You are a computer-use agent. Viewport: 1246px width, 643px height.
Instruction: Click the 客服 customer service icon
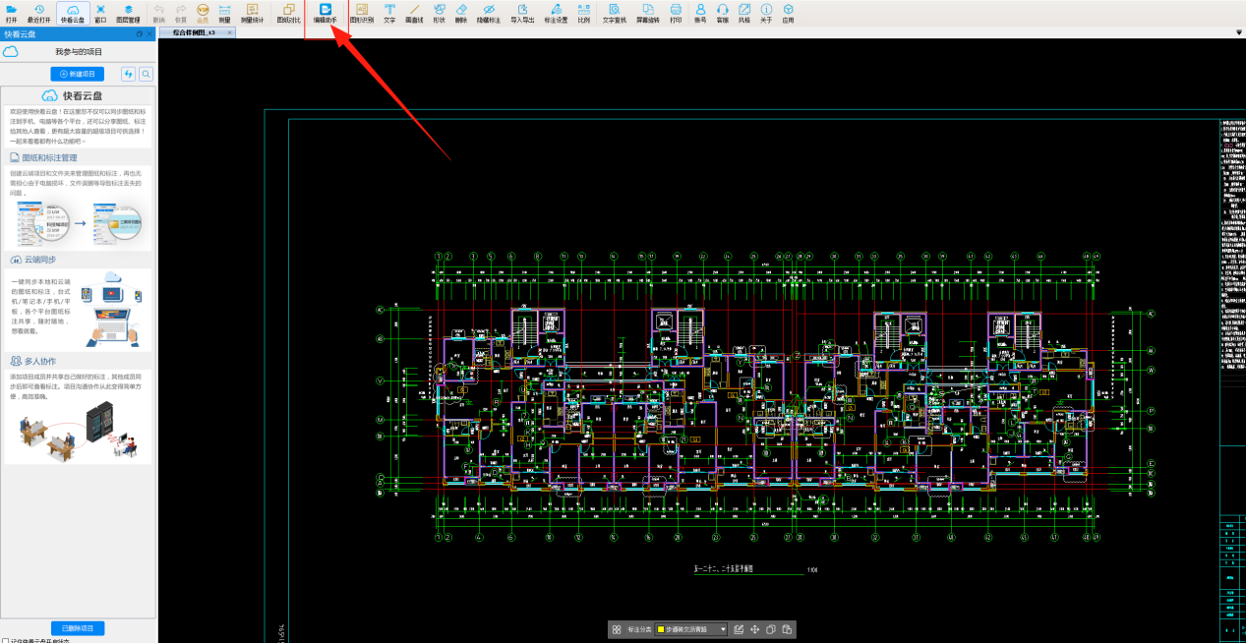722,13
